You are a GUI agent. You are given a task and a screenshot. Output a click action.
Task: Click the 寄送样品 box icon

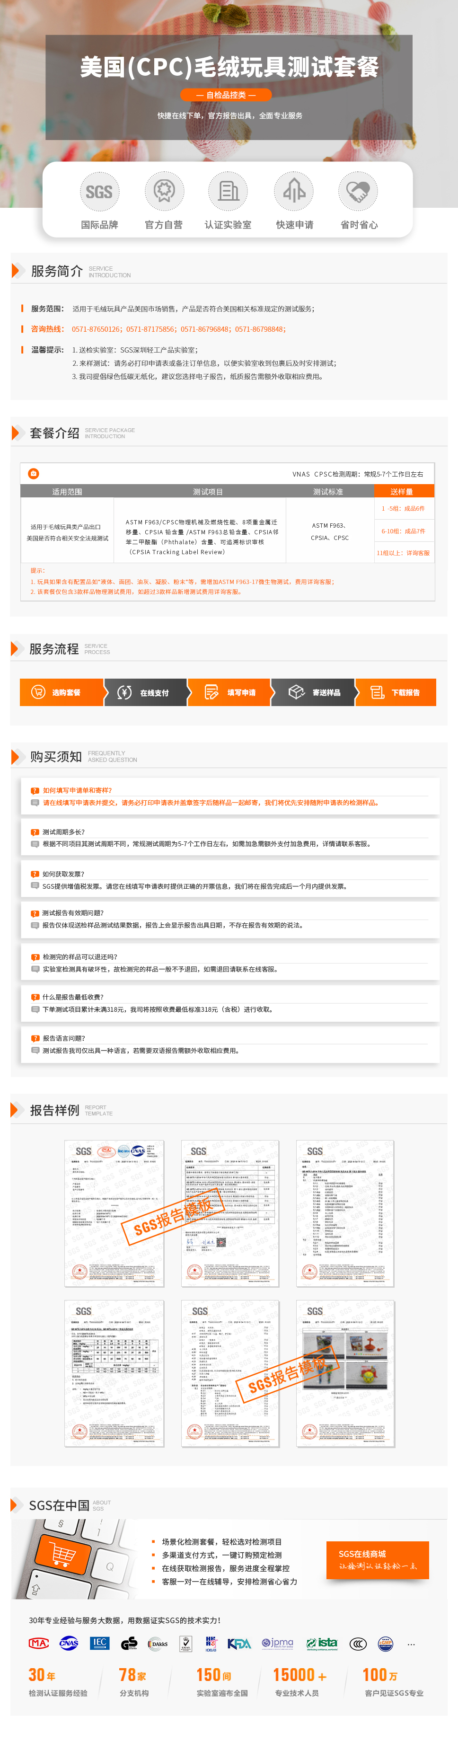(296, 692)
